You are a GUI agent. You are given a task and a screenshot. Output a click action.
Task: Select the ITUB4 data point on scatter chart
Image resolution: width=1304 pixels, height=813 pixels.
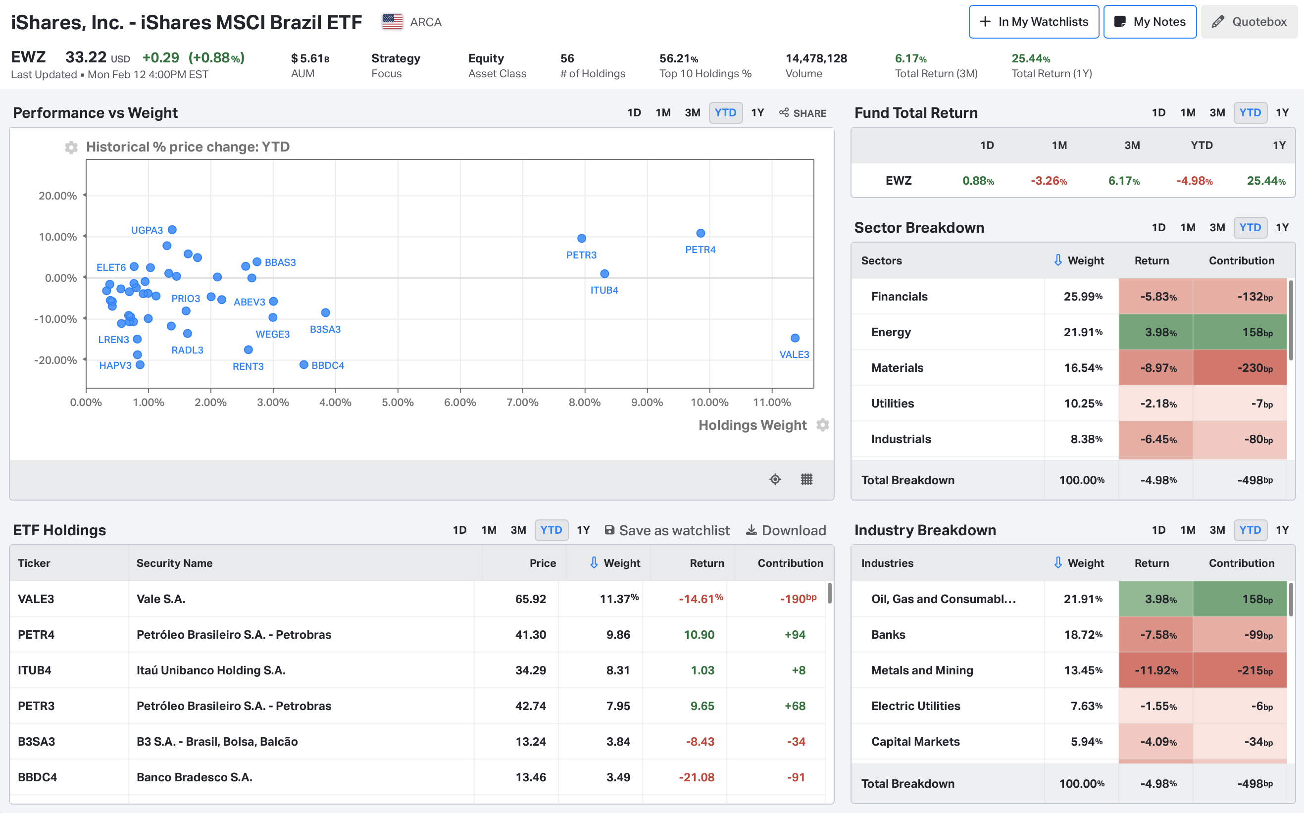coord(604,274)
